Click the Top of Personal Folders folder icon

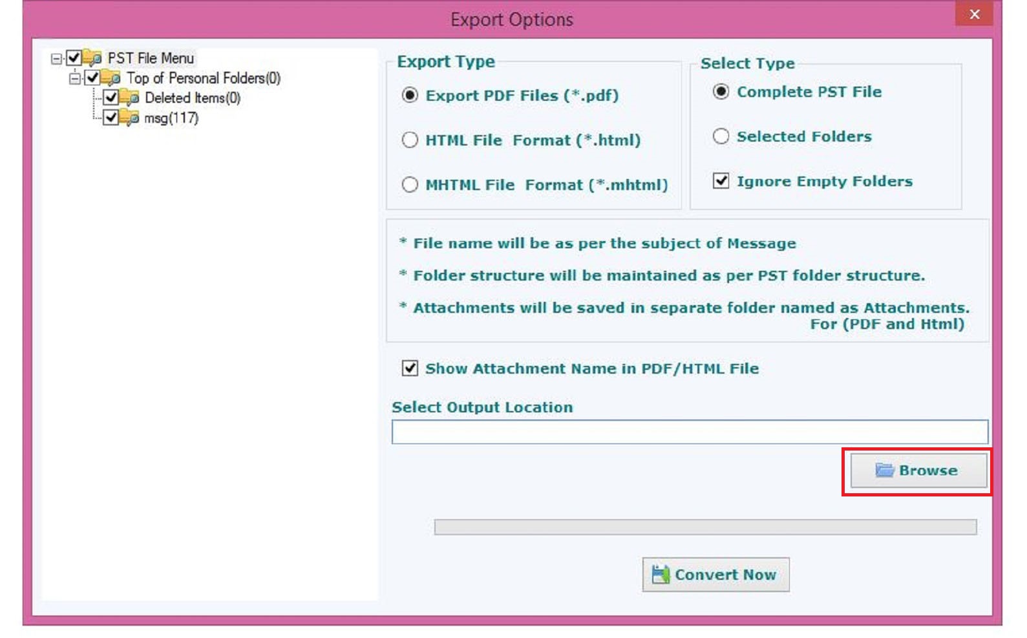[x=111, y=78]
